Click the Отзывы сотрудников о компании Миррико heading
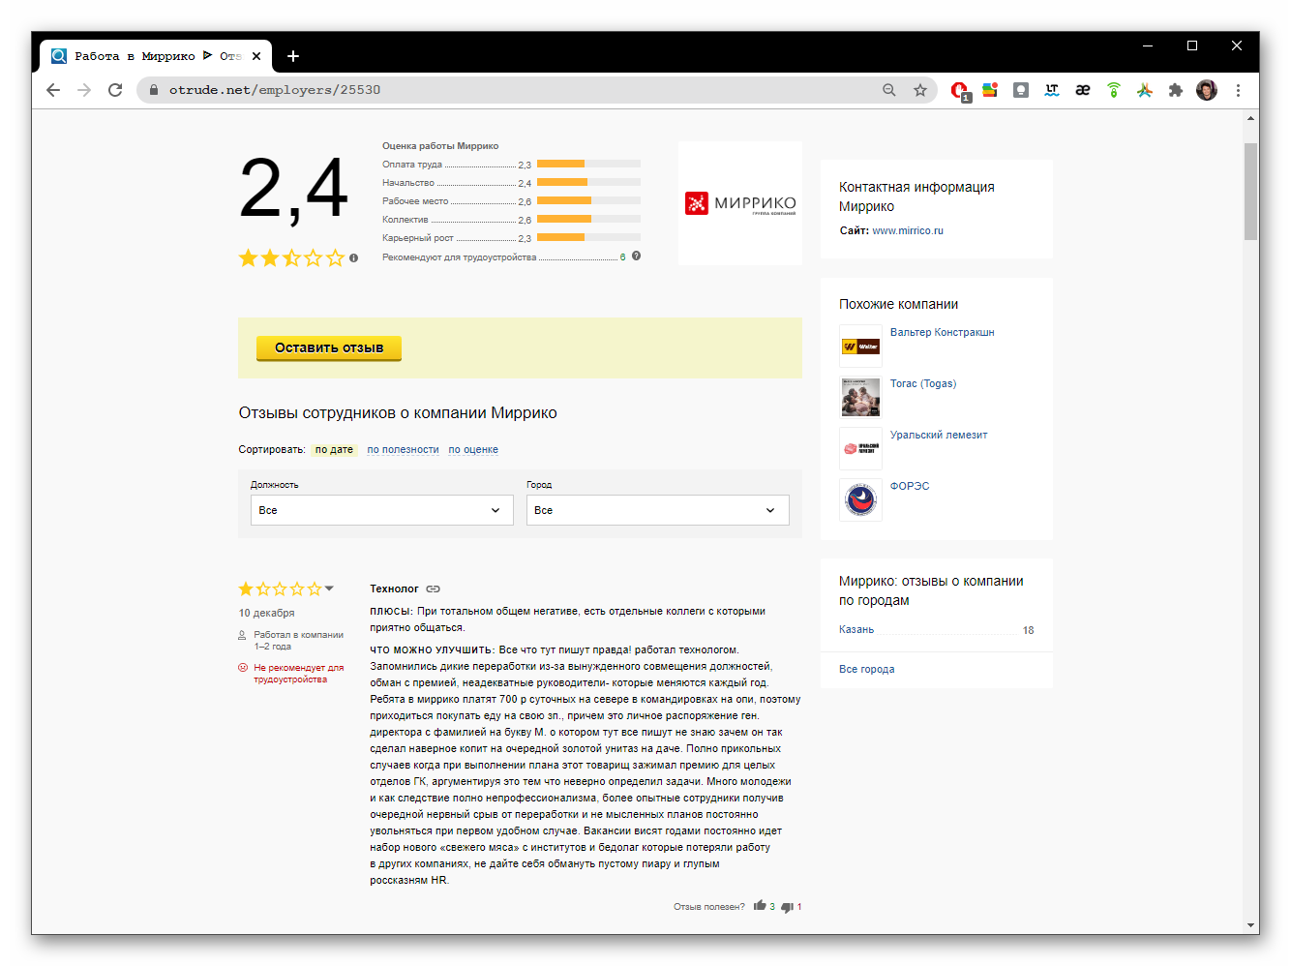 pyautogui.click(x=398, y=413)
